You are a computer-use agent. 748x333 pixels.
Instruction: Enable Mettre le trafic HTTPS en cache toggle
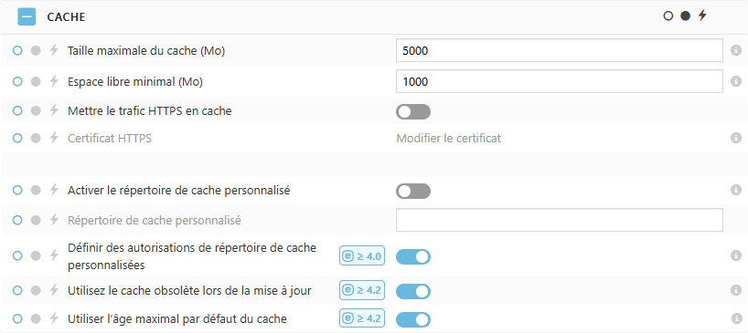413,112
